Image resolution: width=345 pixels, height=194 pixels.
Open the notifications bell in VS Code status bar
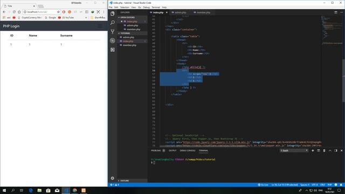341,185
